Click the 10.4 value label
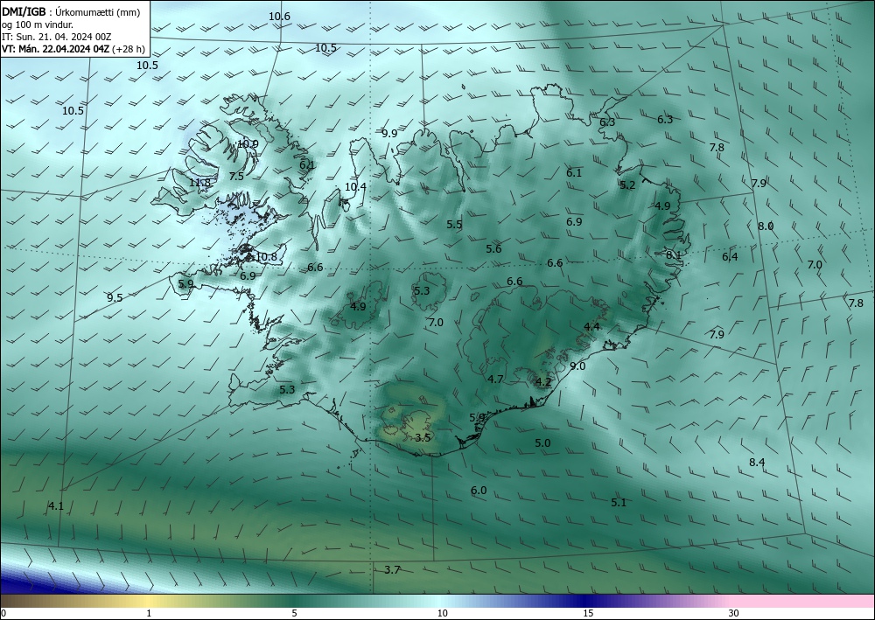Screen dimensions: 875x620 click(355, 187)
